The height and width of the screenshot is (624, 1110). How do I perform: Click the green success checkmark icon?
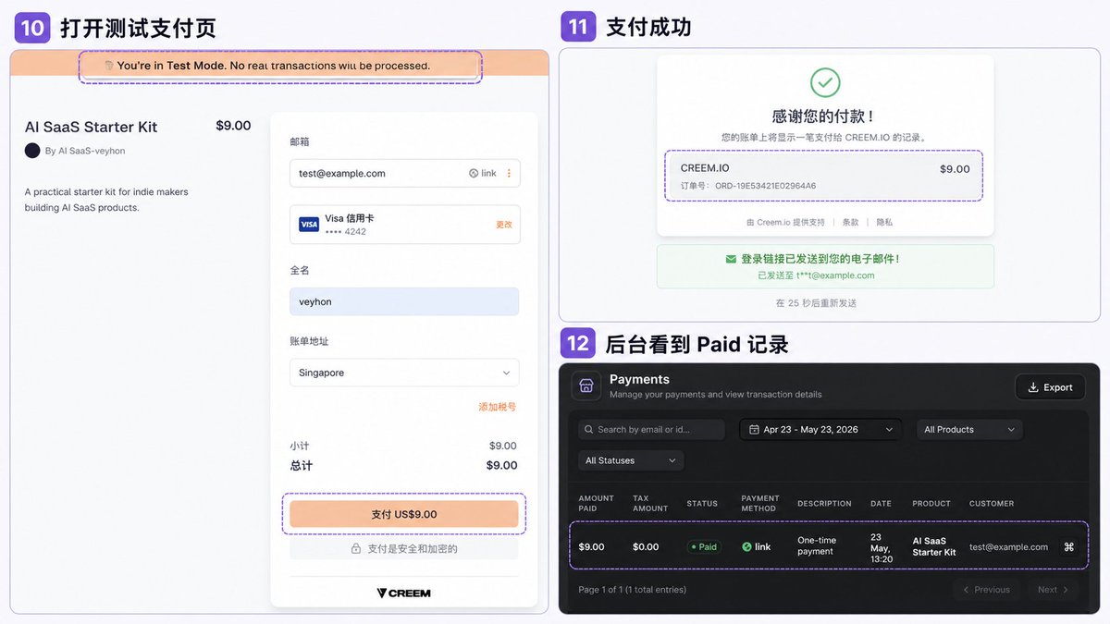pos(825,82)
